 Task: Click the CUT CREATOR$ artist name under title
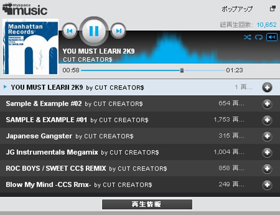coord(87,60)
